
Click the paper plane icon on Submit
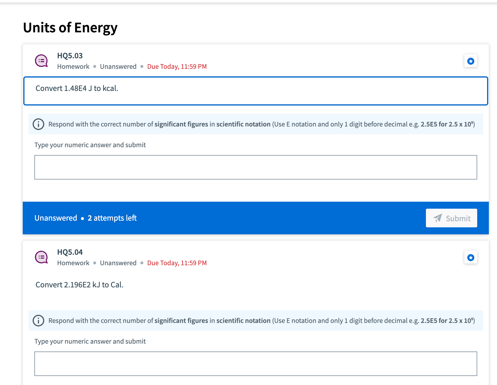[x=437, y=218]
